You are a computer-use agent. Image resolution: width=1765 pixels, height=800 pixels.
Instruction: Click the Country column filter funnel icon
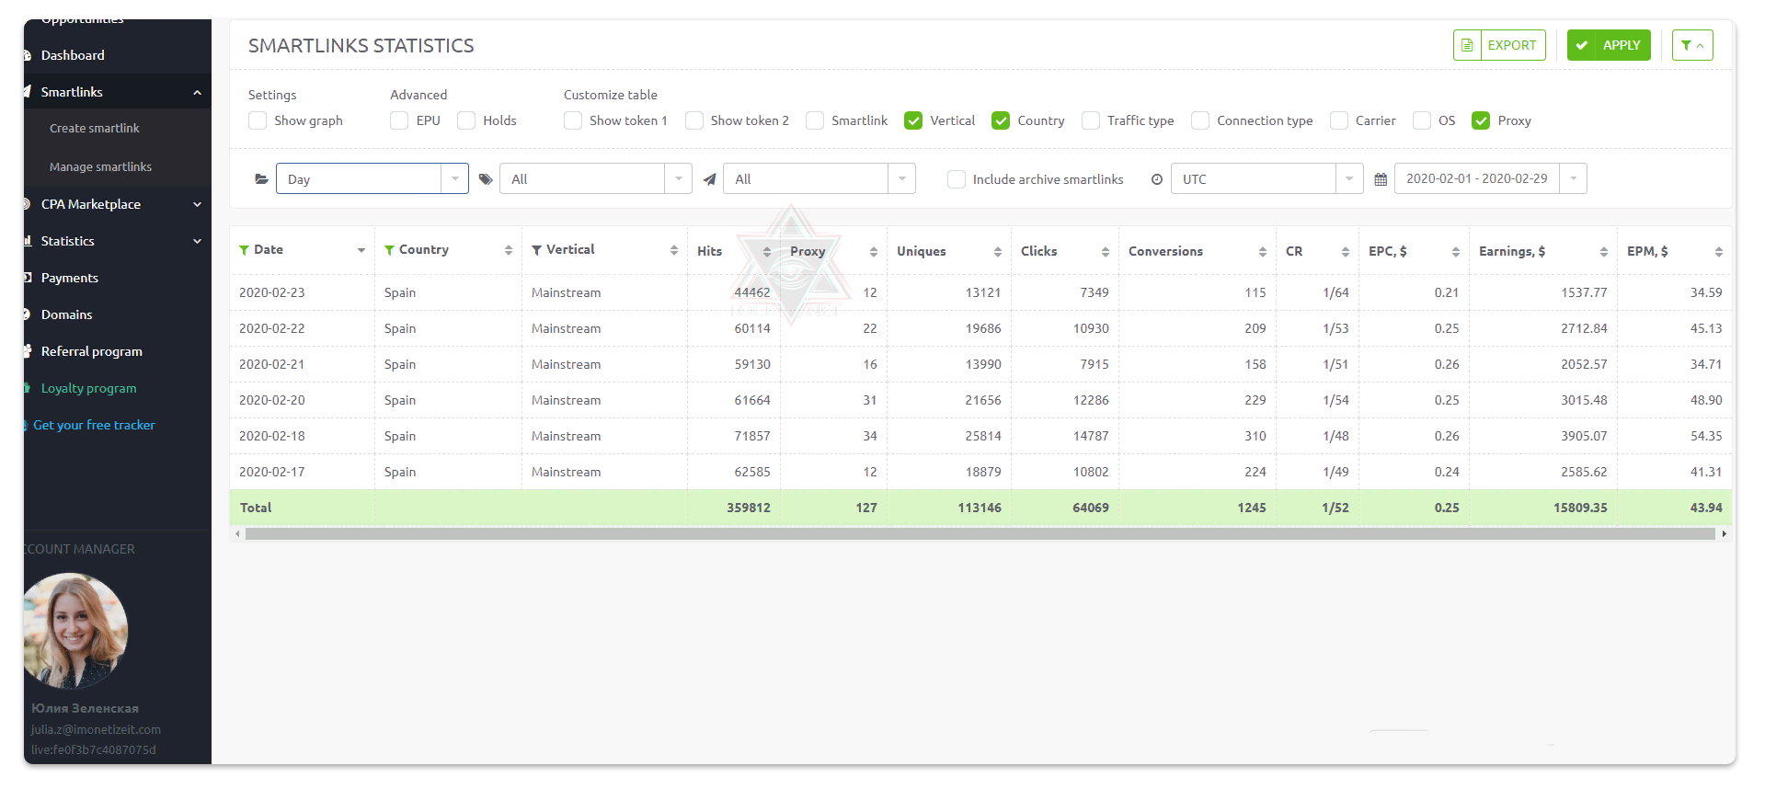pyautogui.click(x=389, y=250)
